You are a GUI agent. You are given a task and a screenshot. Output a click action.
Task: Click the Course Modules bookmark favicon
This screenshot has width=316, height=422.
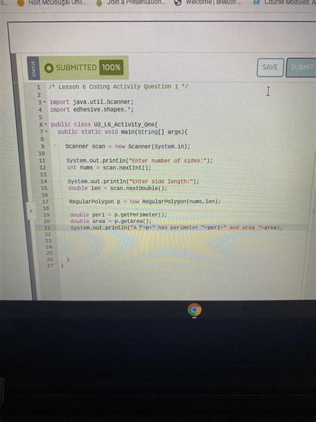point(257,3)
